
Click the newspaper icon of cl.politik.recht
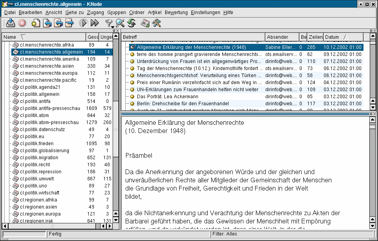click(x=16, y=165)
